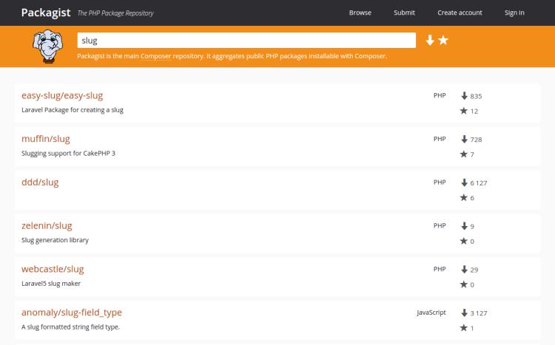Click download icon for ddd/slug
Image resolution: width=555 pixels, height=345 pixels.
point(464,182)
